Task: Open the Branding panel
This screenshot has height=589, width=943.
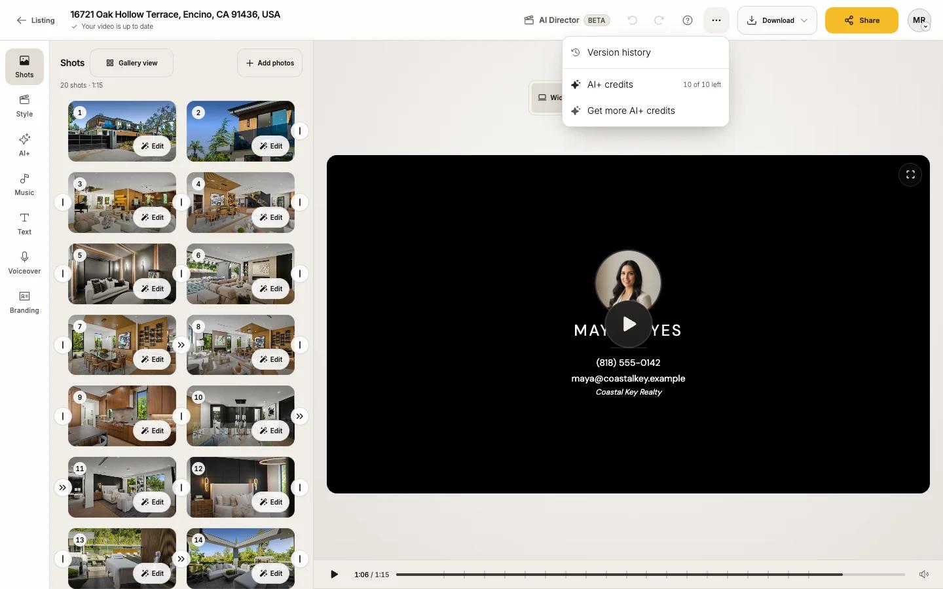Action: click(24, 302)
